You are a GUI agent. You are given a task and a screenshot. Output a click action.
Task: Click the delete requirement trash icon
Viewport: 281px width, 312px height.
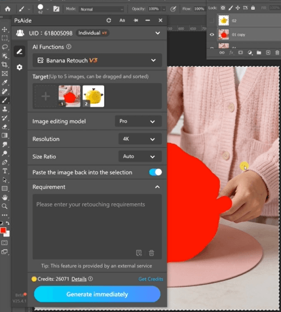[151, 253]
